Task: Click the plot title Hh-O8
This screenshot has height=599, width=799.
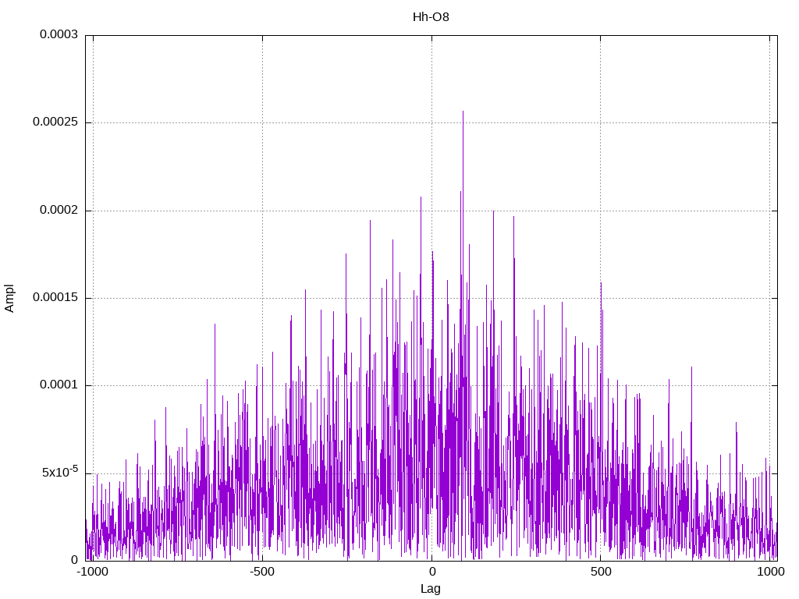Action: pos(431,17)
